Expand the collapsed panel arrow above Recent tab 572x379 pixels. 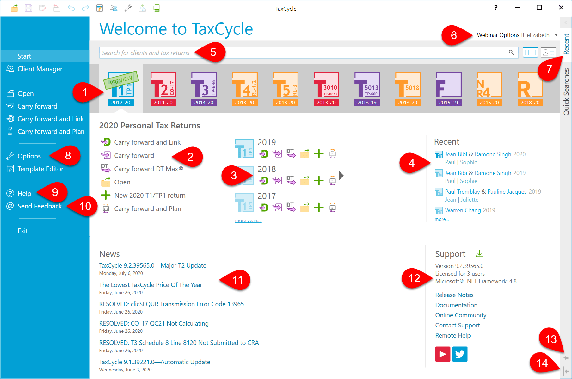pyautogui.click(x=566, y=22)
